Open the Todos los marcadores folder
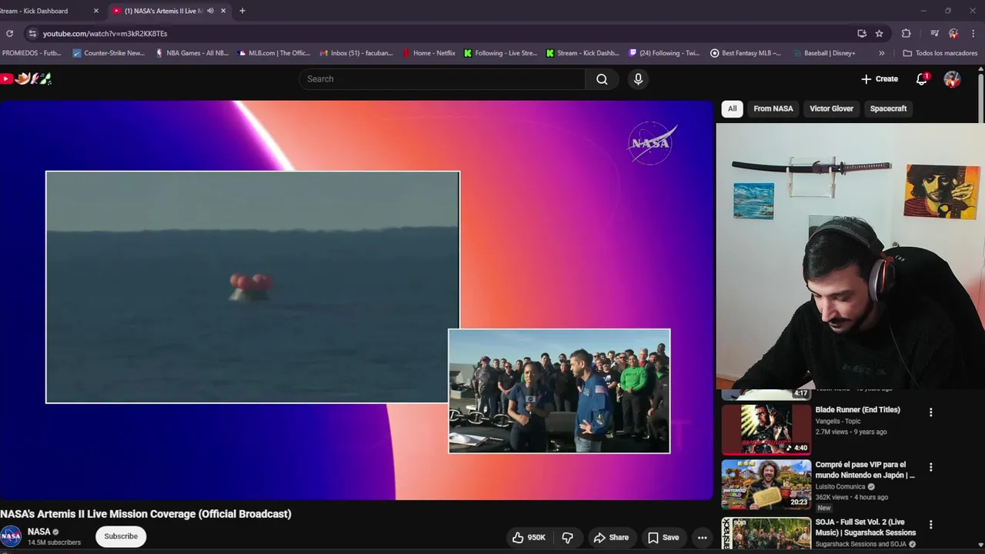Screen dimensions: 985x554 [940, 53]
